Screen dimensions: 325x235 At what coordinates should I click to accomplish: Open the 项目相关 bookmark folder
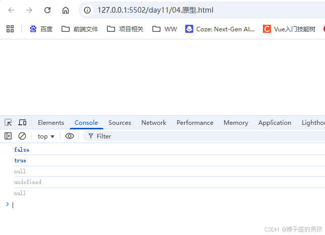tap(125, 29)
